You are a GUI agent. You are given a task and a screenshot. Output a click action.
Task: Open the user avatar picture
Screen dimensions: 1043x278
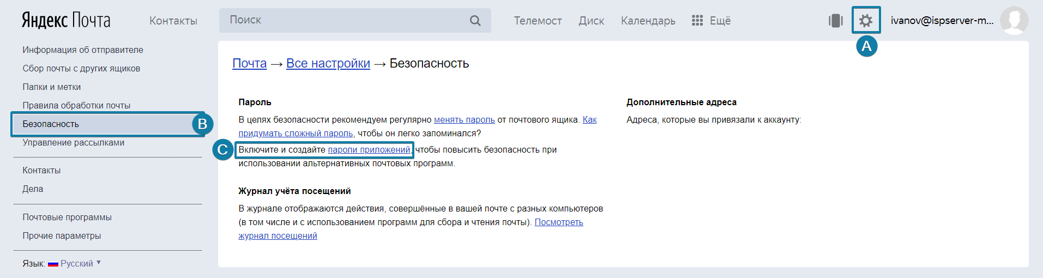1014,21
